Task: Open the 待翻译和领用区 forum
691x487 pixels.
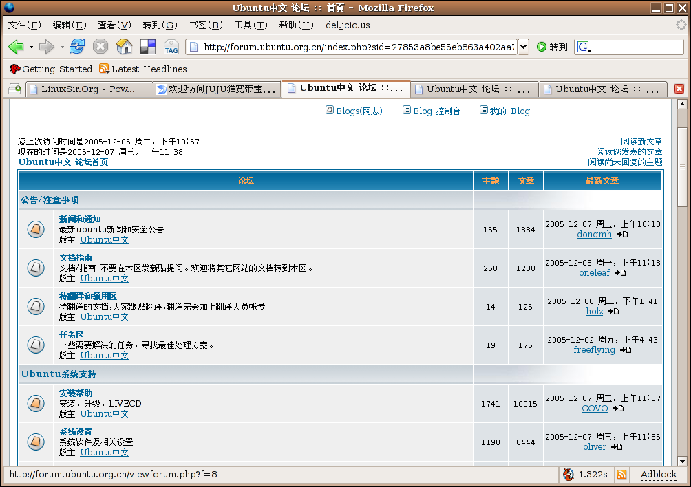Action: 87,296
